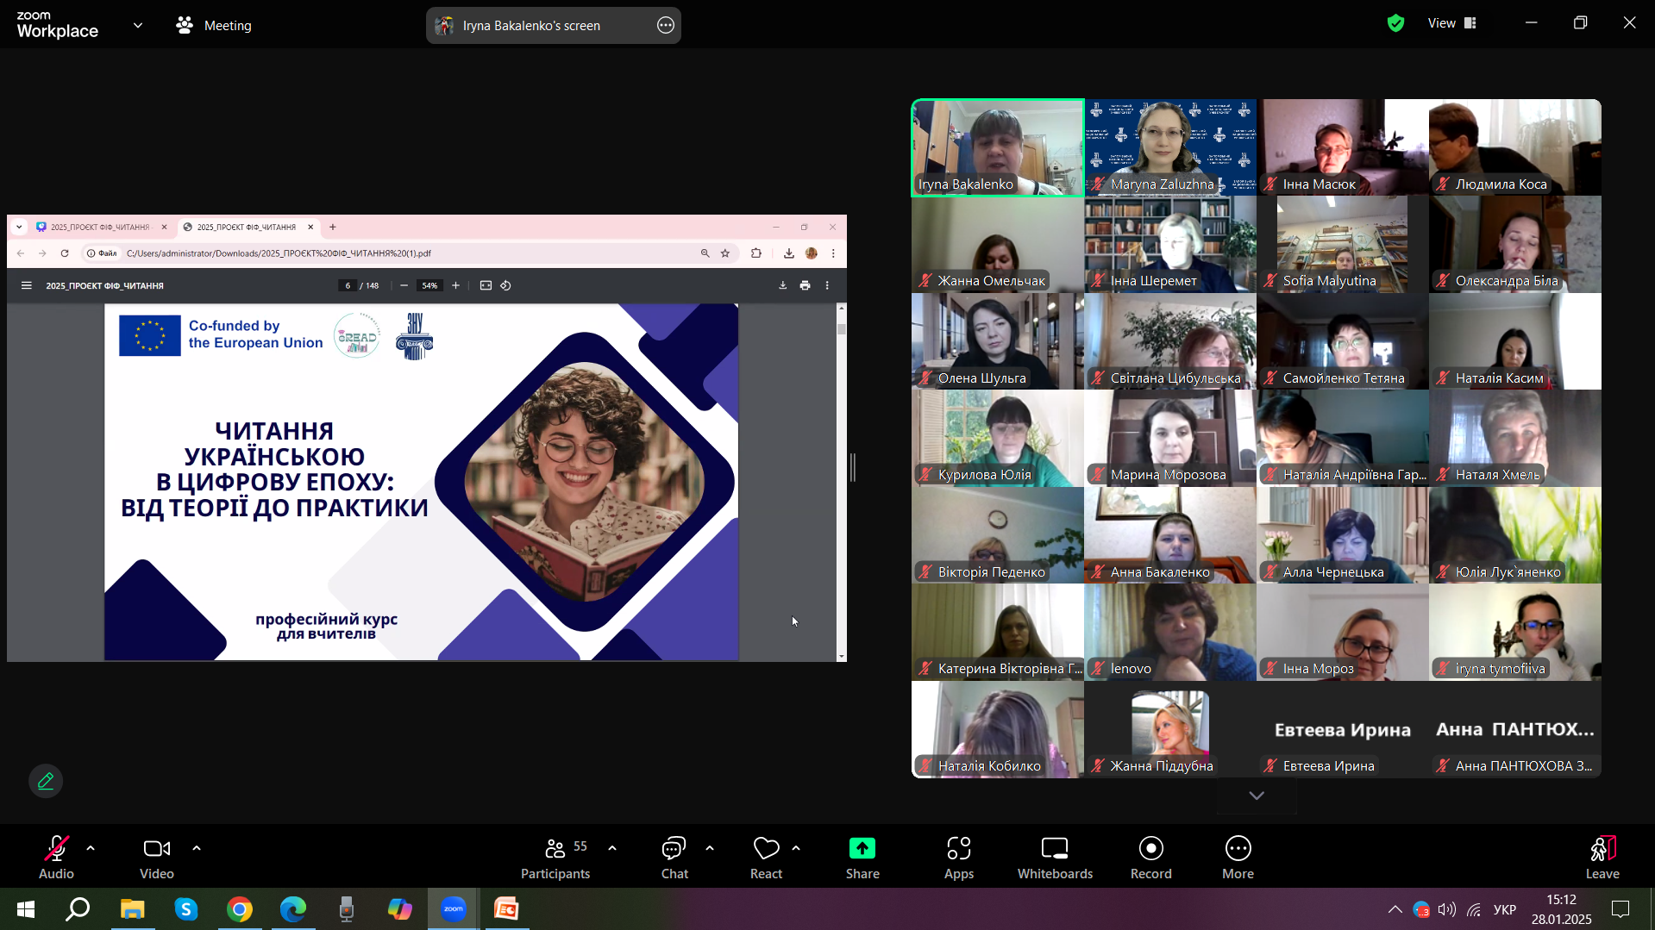Toggle the Video camera on
The image size is (1655, 930).
point(156,858)
